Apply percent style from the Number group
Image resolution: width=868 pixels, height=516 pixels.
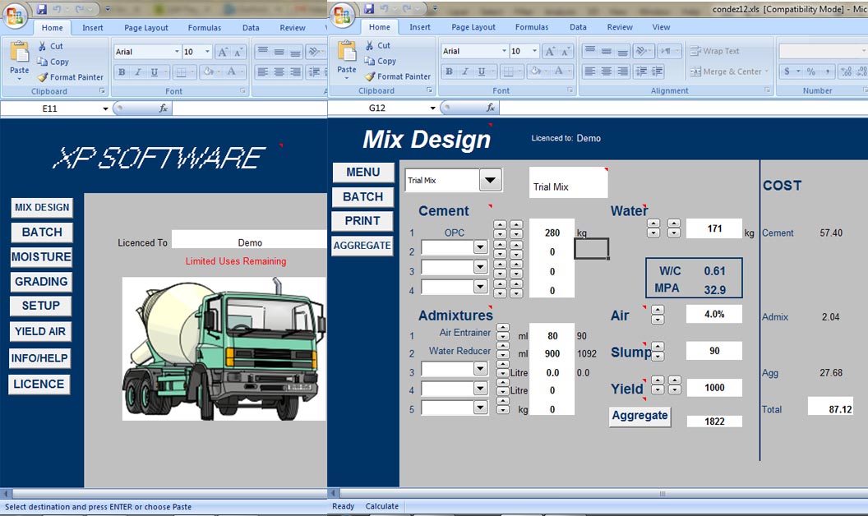(810, 71)
